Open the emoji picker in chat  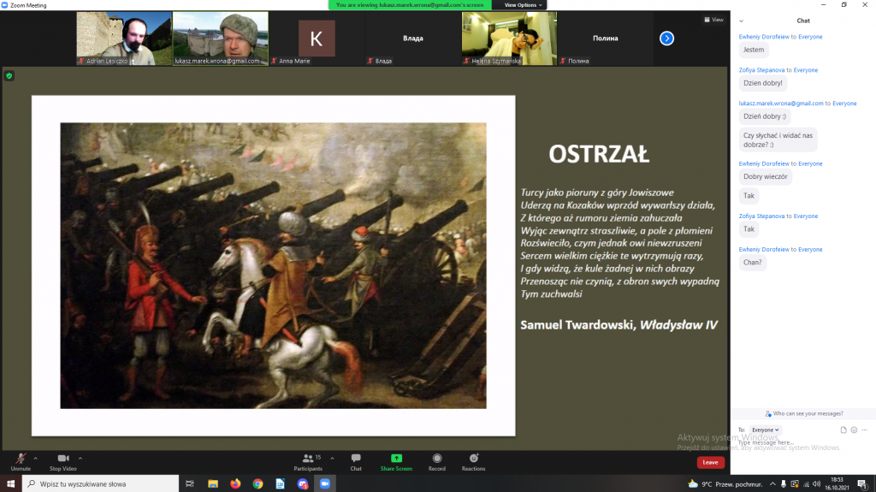(854, 430)
